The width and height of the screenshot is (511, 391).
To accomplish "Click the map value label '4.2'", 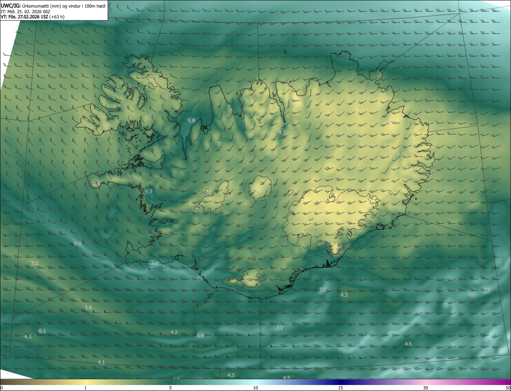I will (x=174, y=333).
